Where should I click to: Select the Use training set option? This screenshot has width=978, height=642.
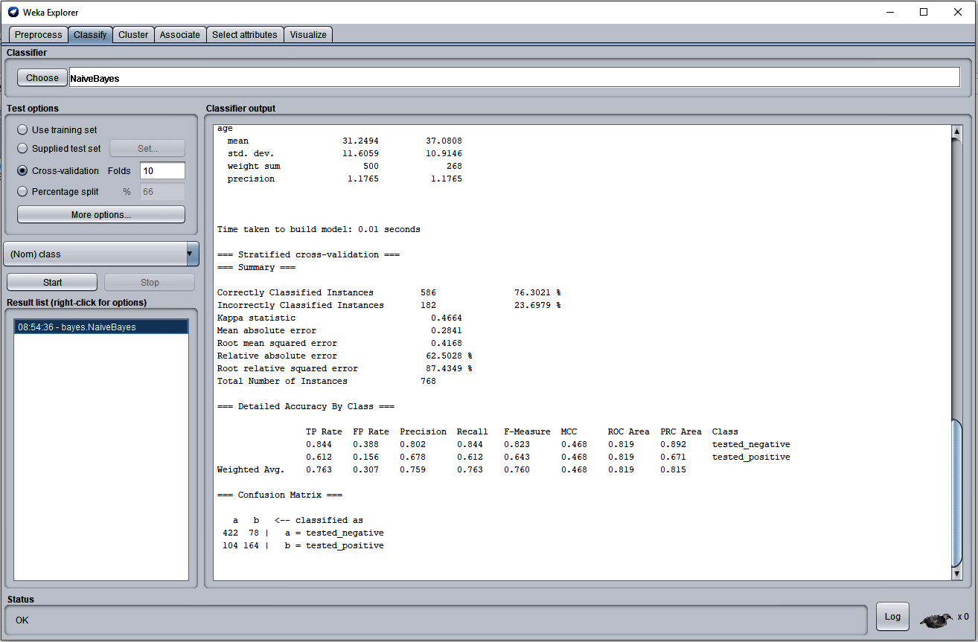[22, 129]
